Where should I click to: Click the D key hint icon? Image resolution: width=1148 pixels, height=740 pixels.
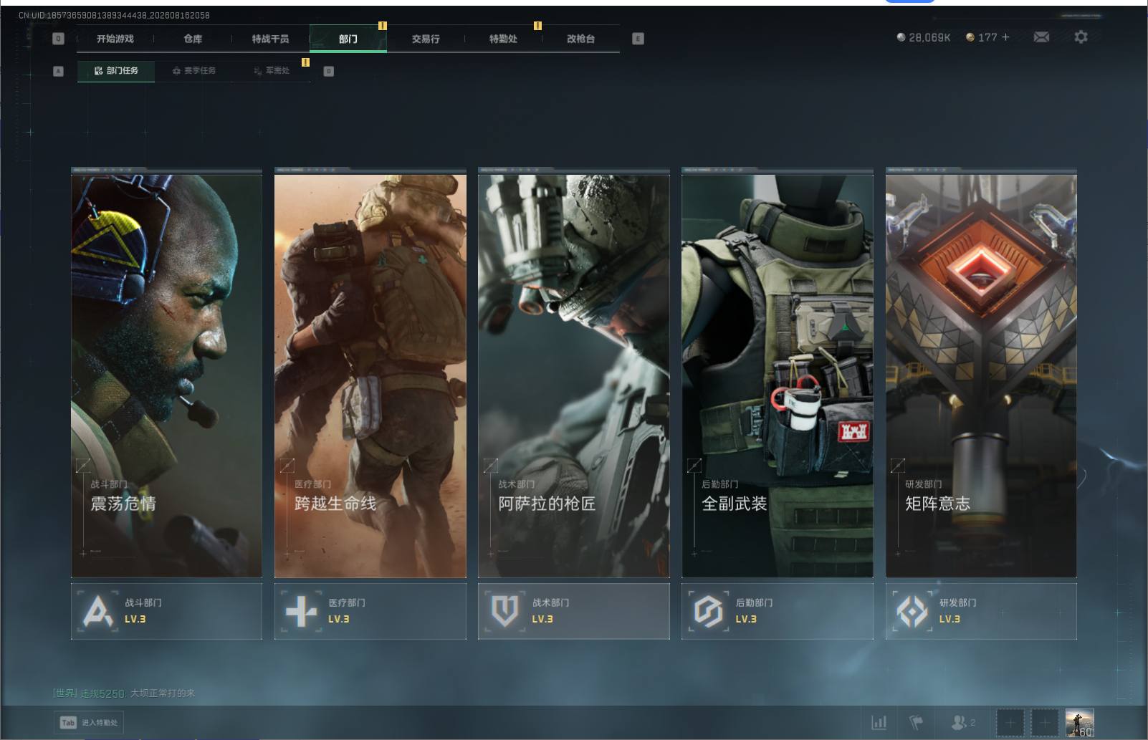click(x=328, y=71)
